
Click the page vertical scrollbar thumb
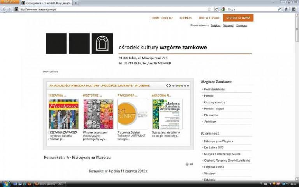(x=297, y=28)
